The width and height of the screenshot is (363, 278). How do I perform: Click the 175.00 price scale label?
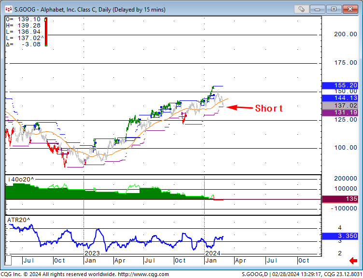click(346, 63)
